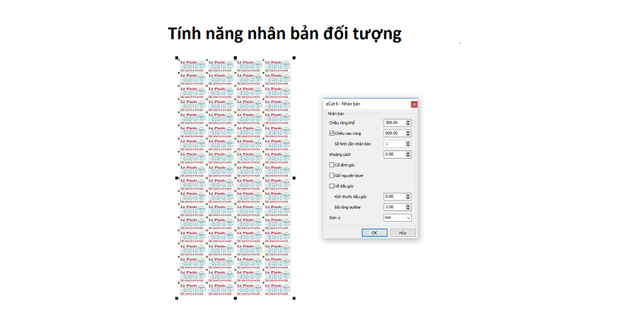Viewport: 632px width, 316px height.
Task: Click the Chiều rộng khổ stepper arrows
Action: coord(408,123)
